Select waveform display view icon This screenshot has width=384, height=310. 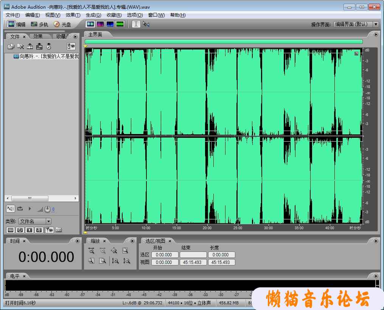90,24
